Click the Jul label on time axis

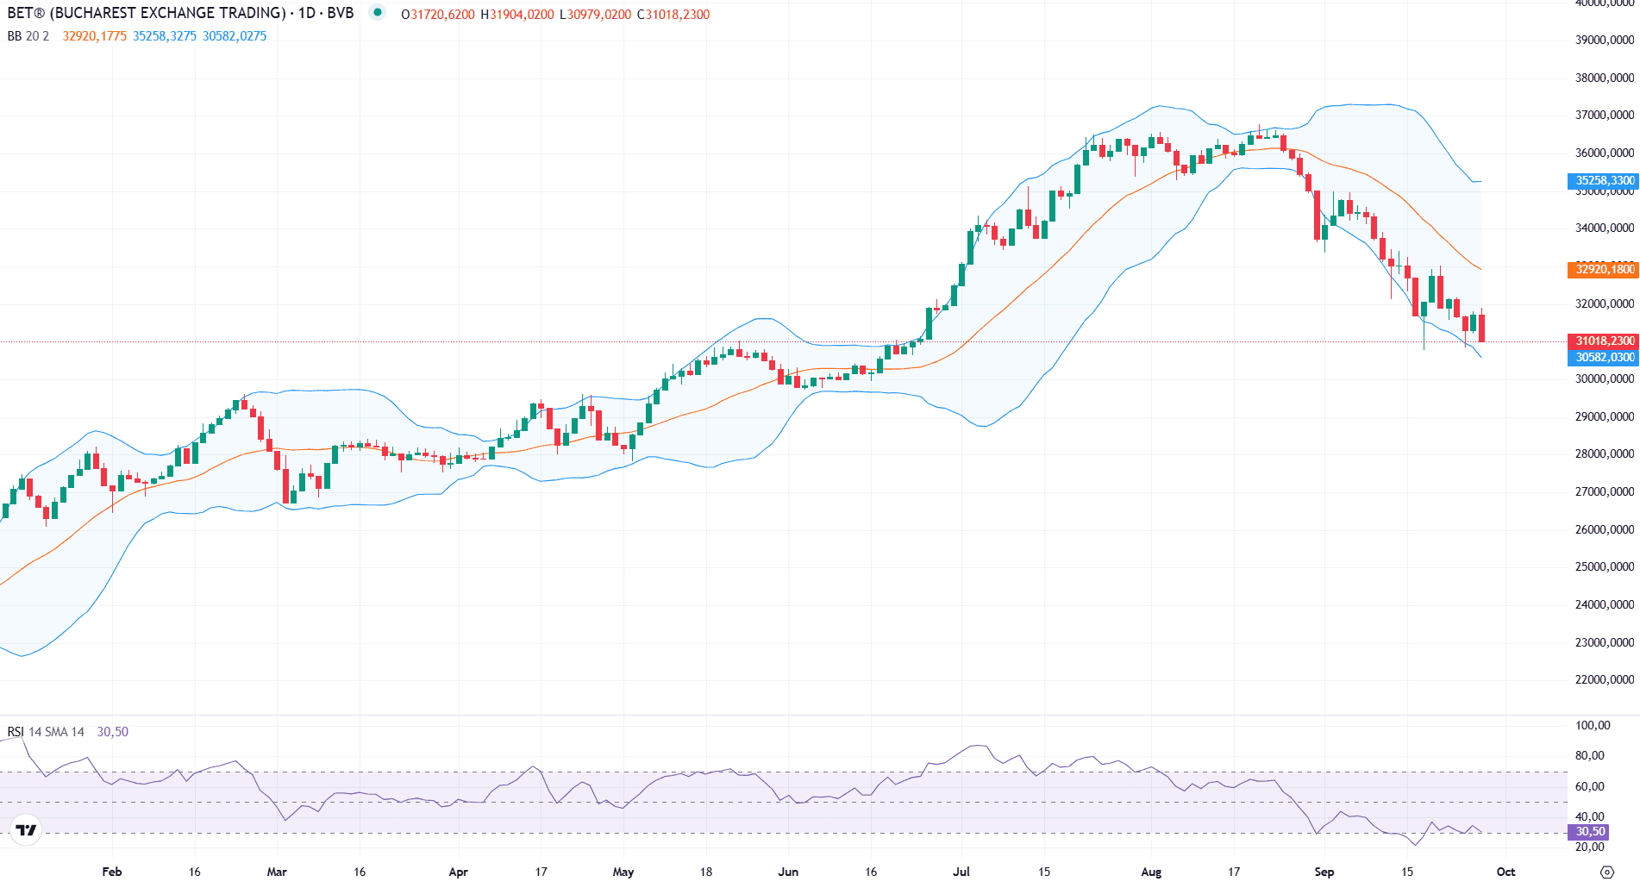[x=961, y=872]
